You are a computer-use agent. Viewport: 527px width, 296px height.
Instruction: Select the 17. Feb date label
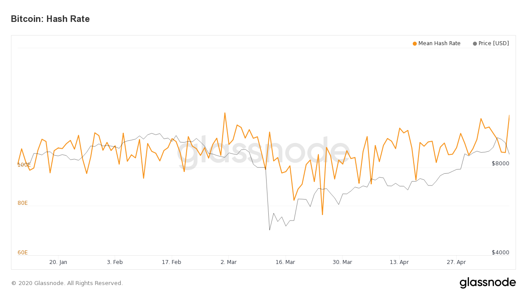[x=171, y=262]
